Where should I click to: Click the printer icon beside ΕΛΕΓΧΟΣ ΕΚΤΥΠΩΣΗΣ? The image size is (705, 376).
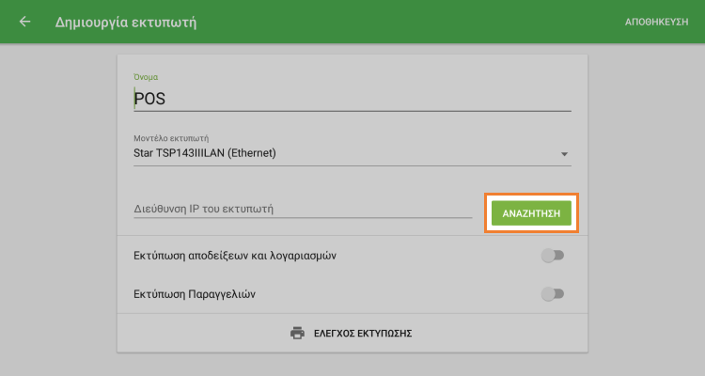tap(298, 333)
